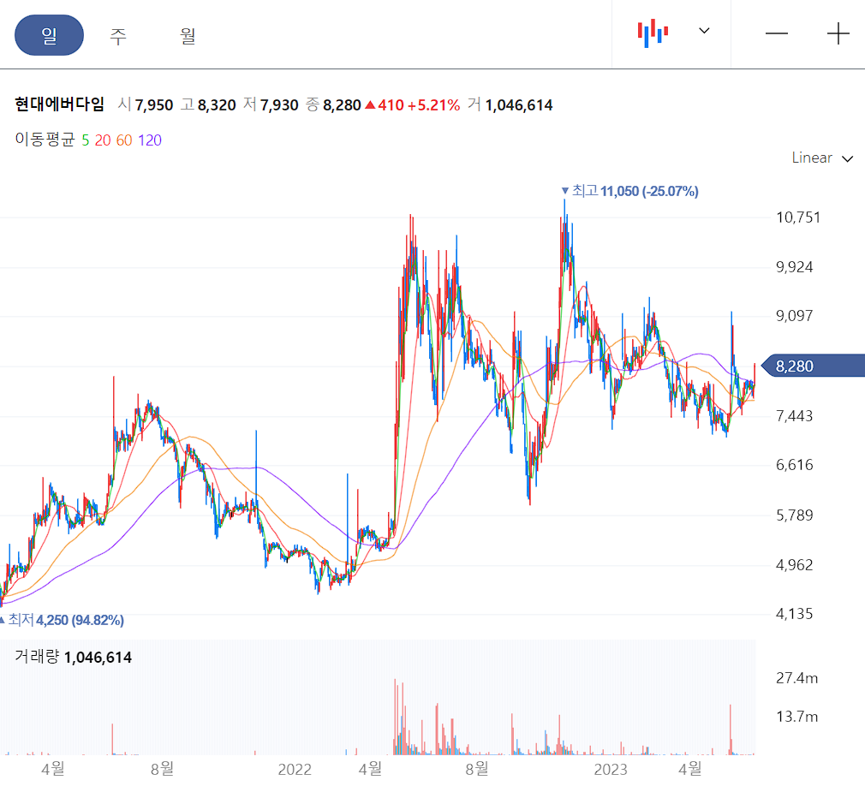Zoom out the chart with minus button
Viewport: 865px width, 798px height.
(x=776, y=33)
